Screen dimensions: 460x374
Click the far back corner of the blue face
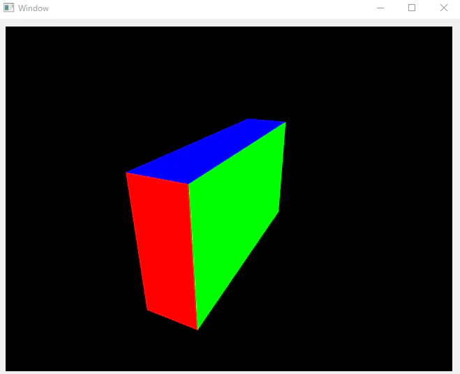(x=248, y=119)
